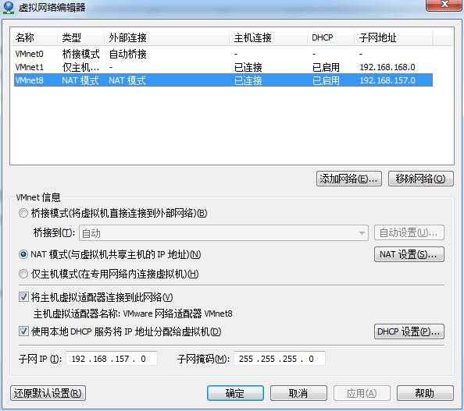Click 还原默认设置(R) button
Image resolution: width=464 pixels, height=411 pixels.
click(x=48, y=393)
